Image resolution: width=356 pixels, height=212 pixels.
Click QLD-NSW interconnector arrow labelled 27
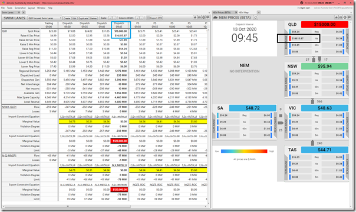click(314, 59)
